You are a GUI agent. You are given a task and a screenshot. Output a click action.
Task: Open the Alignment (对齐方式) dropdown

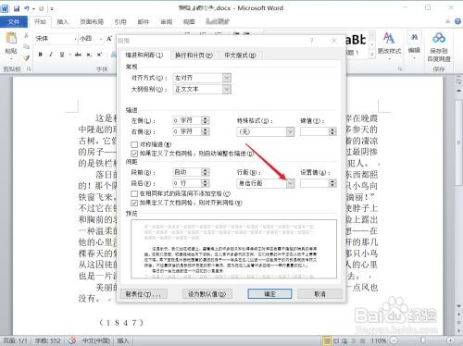227,78
